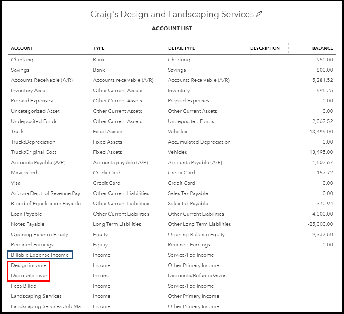
Task: Sort by the ACCOUNT column header
Action: 22,48
